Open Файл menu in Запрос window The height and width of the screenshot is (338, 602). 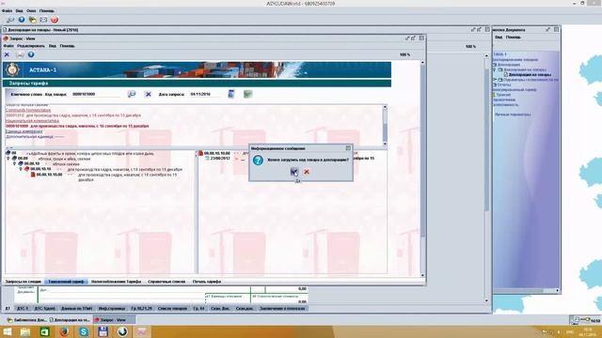pyautogui.click(x=8, y=46)
